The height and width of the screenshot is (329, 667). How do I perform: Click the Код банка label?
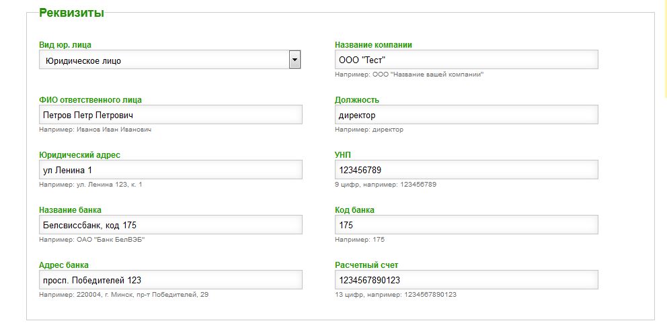pyautogui.click(x=354, y=210)
